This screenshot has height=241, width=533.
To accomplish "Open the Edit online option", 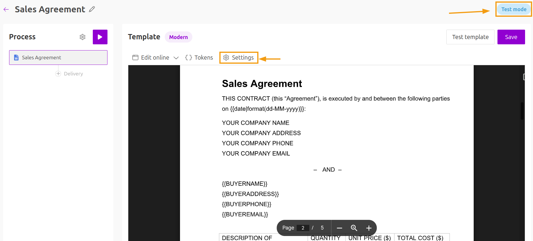I will (x=151, y=58).
